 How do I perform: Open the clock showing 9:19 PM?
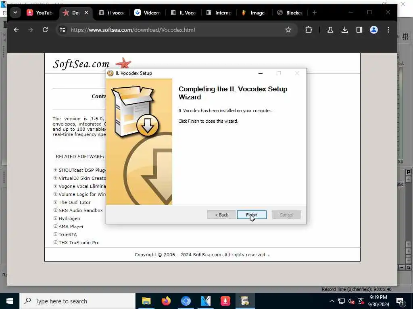378,301
